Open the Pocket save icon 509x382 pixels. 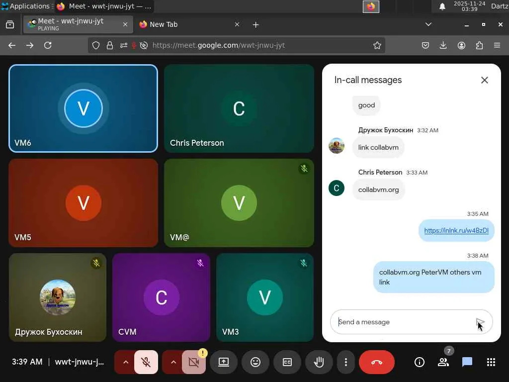click(425, 45)
